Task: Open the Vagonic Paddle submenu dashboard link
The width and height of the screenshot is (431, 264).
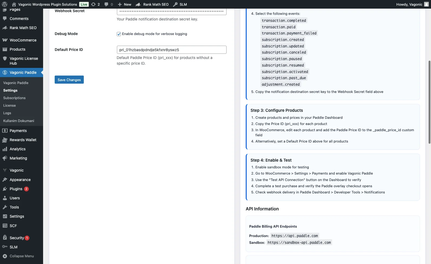Action: pos(16,83)
